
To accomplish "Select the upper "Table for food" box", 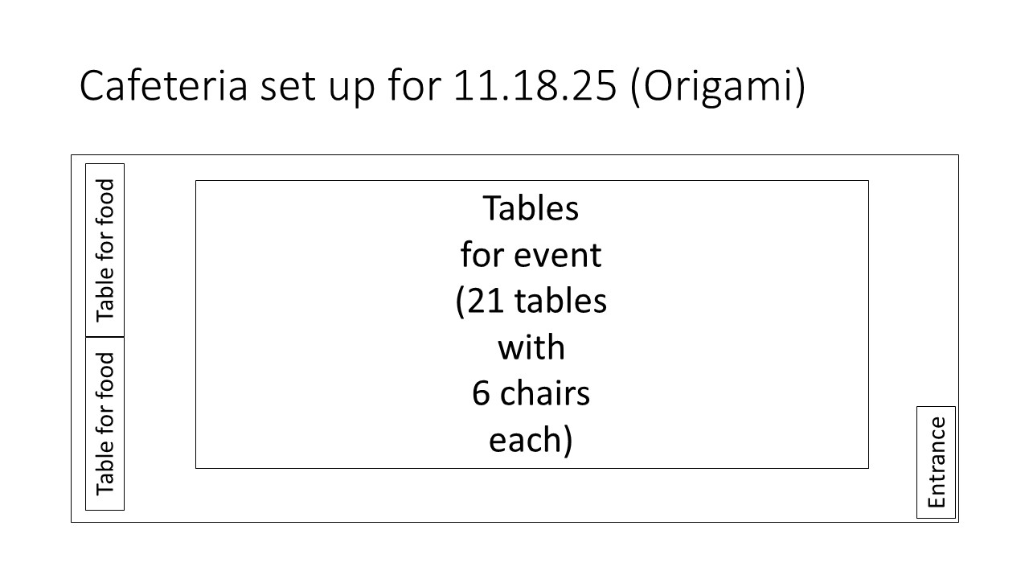I will [x=105, y=250].
